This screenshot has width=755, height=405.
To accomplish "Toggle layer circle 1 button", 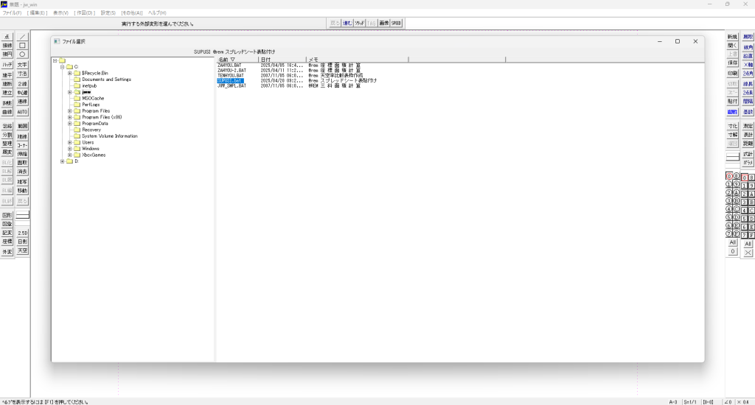I will tap(729, 185).
